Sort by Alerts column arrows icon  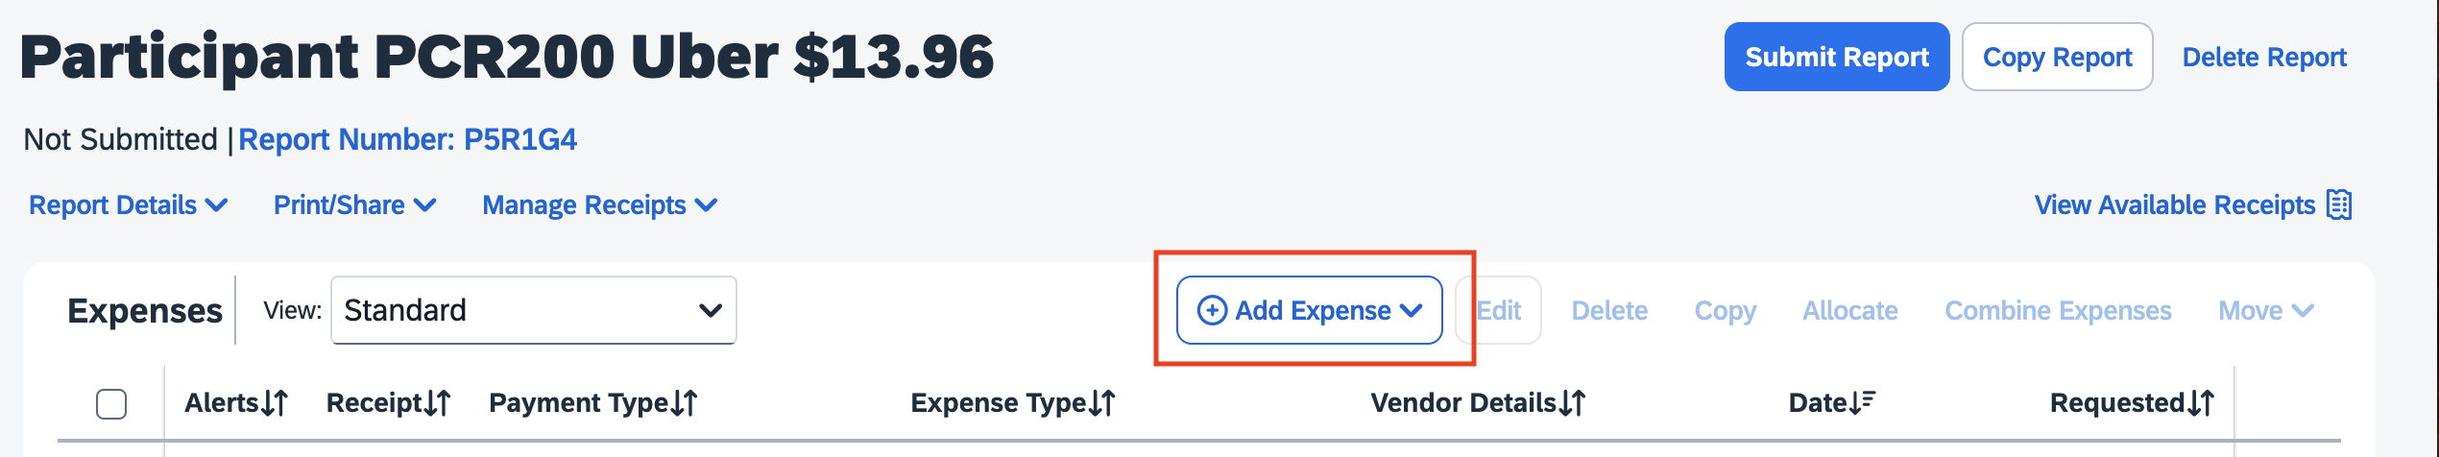coord(275,403)
